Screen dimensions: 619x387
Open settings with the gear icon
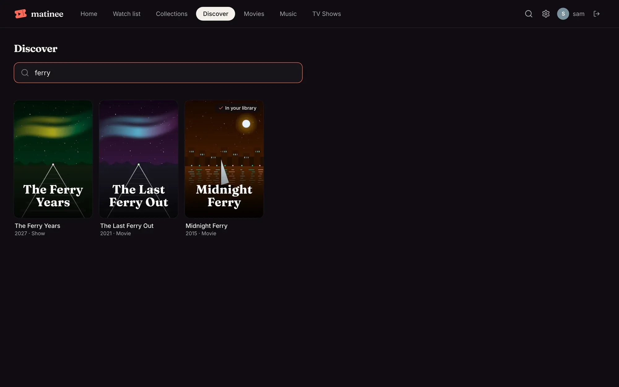tap(546, 14)
